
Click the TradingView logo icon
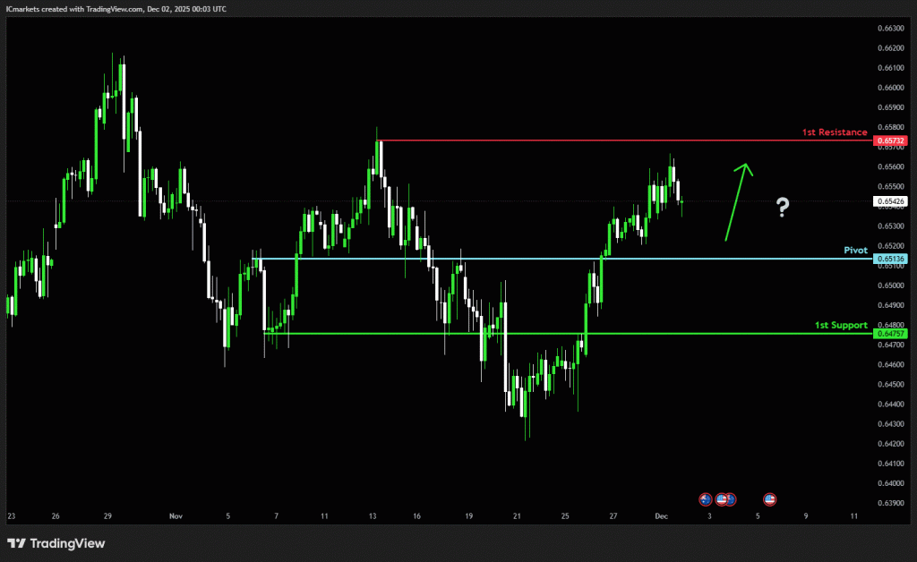click(x=16, y=543)
